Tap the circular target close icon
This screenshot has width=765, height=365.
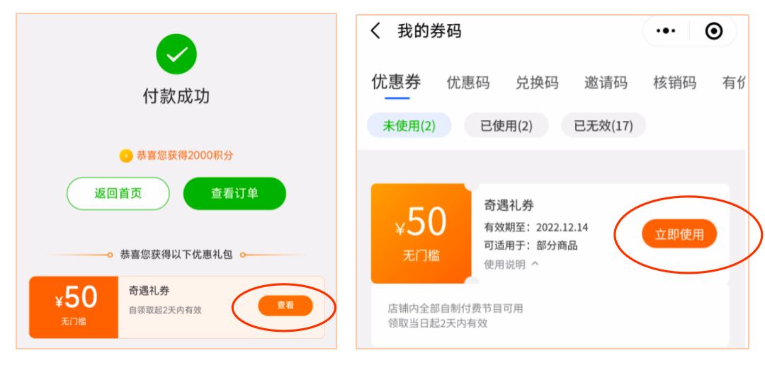[714, 31]
